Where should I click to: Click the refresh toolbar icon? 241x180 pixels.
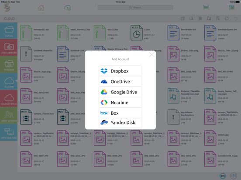pos(227,19)
